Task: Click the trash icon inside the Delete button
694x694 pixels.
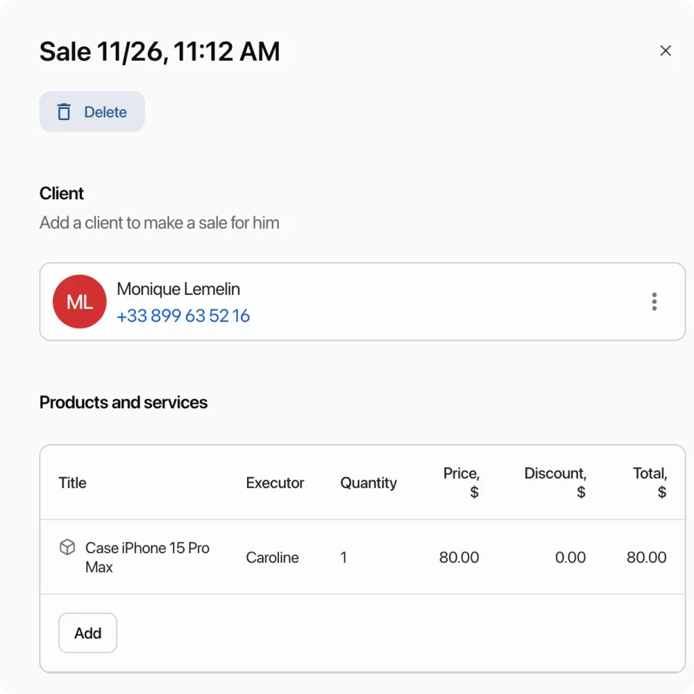Action: click(x=64, y=111)
